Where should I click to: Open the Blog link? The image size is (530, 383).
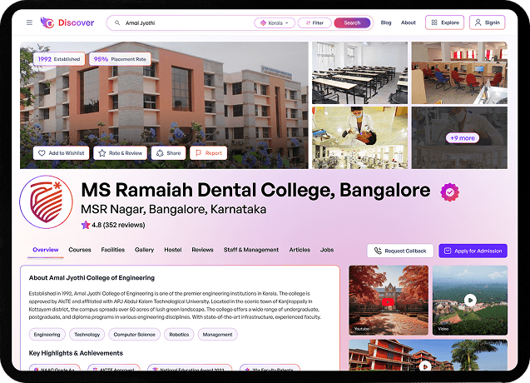[386, 22]
